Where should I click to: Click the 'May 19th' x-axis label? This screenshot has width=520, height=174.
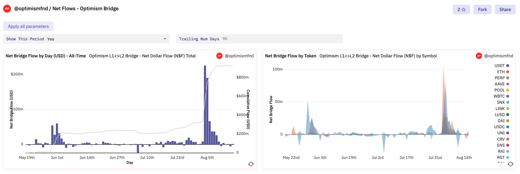point(27,158)
